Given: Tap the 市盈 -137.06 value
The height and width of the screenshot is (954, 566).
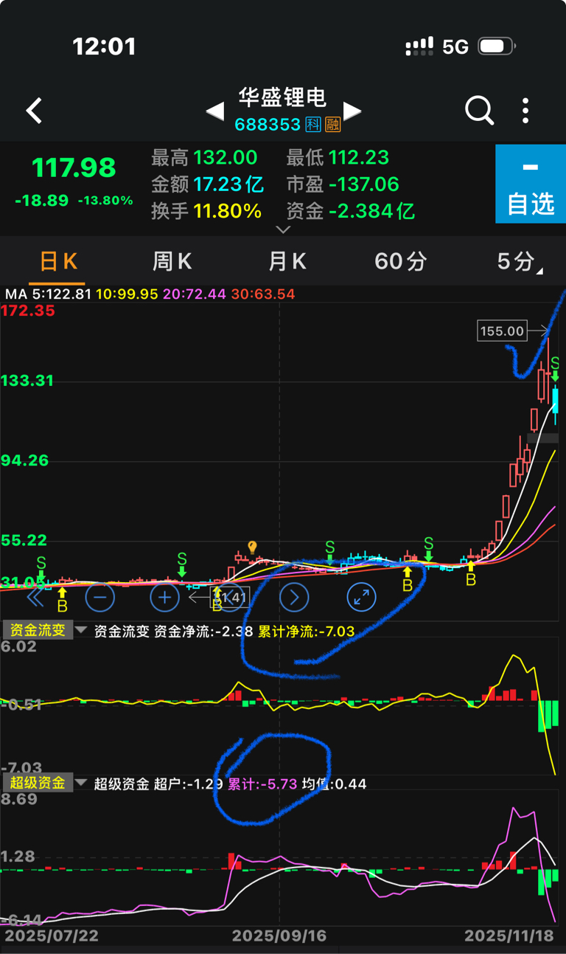Looking at the screenshot, I should pos(364,184).
